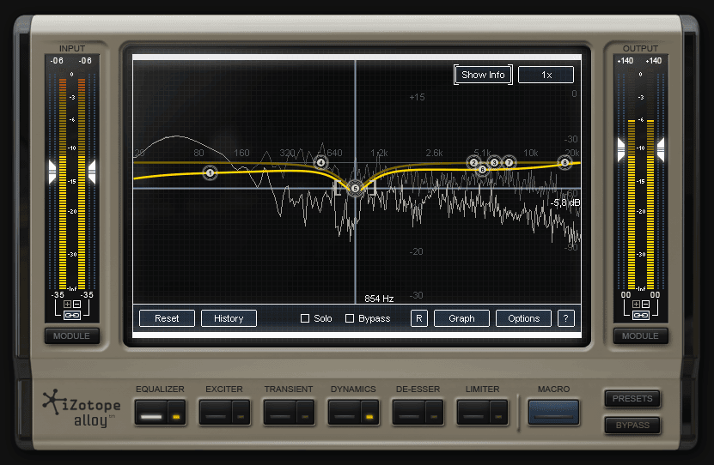This screenshot has width=714, height=465.
Task: Click the -5,8 dB gain readout
Action: [565, 202]
